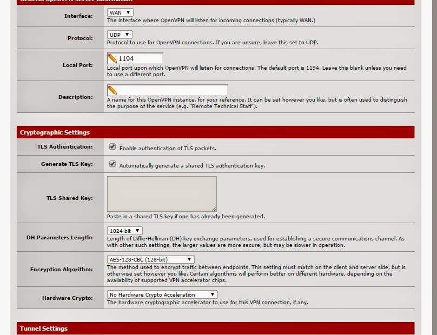Viewport: 437px width, 335px height.
Task: Open the Protocol dropdown set to UDP
Action: click(x=120, y=35)
